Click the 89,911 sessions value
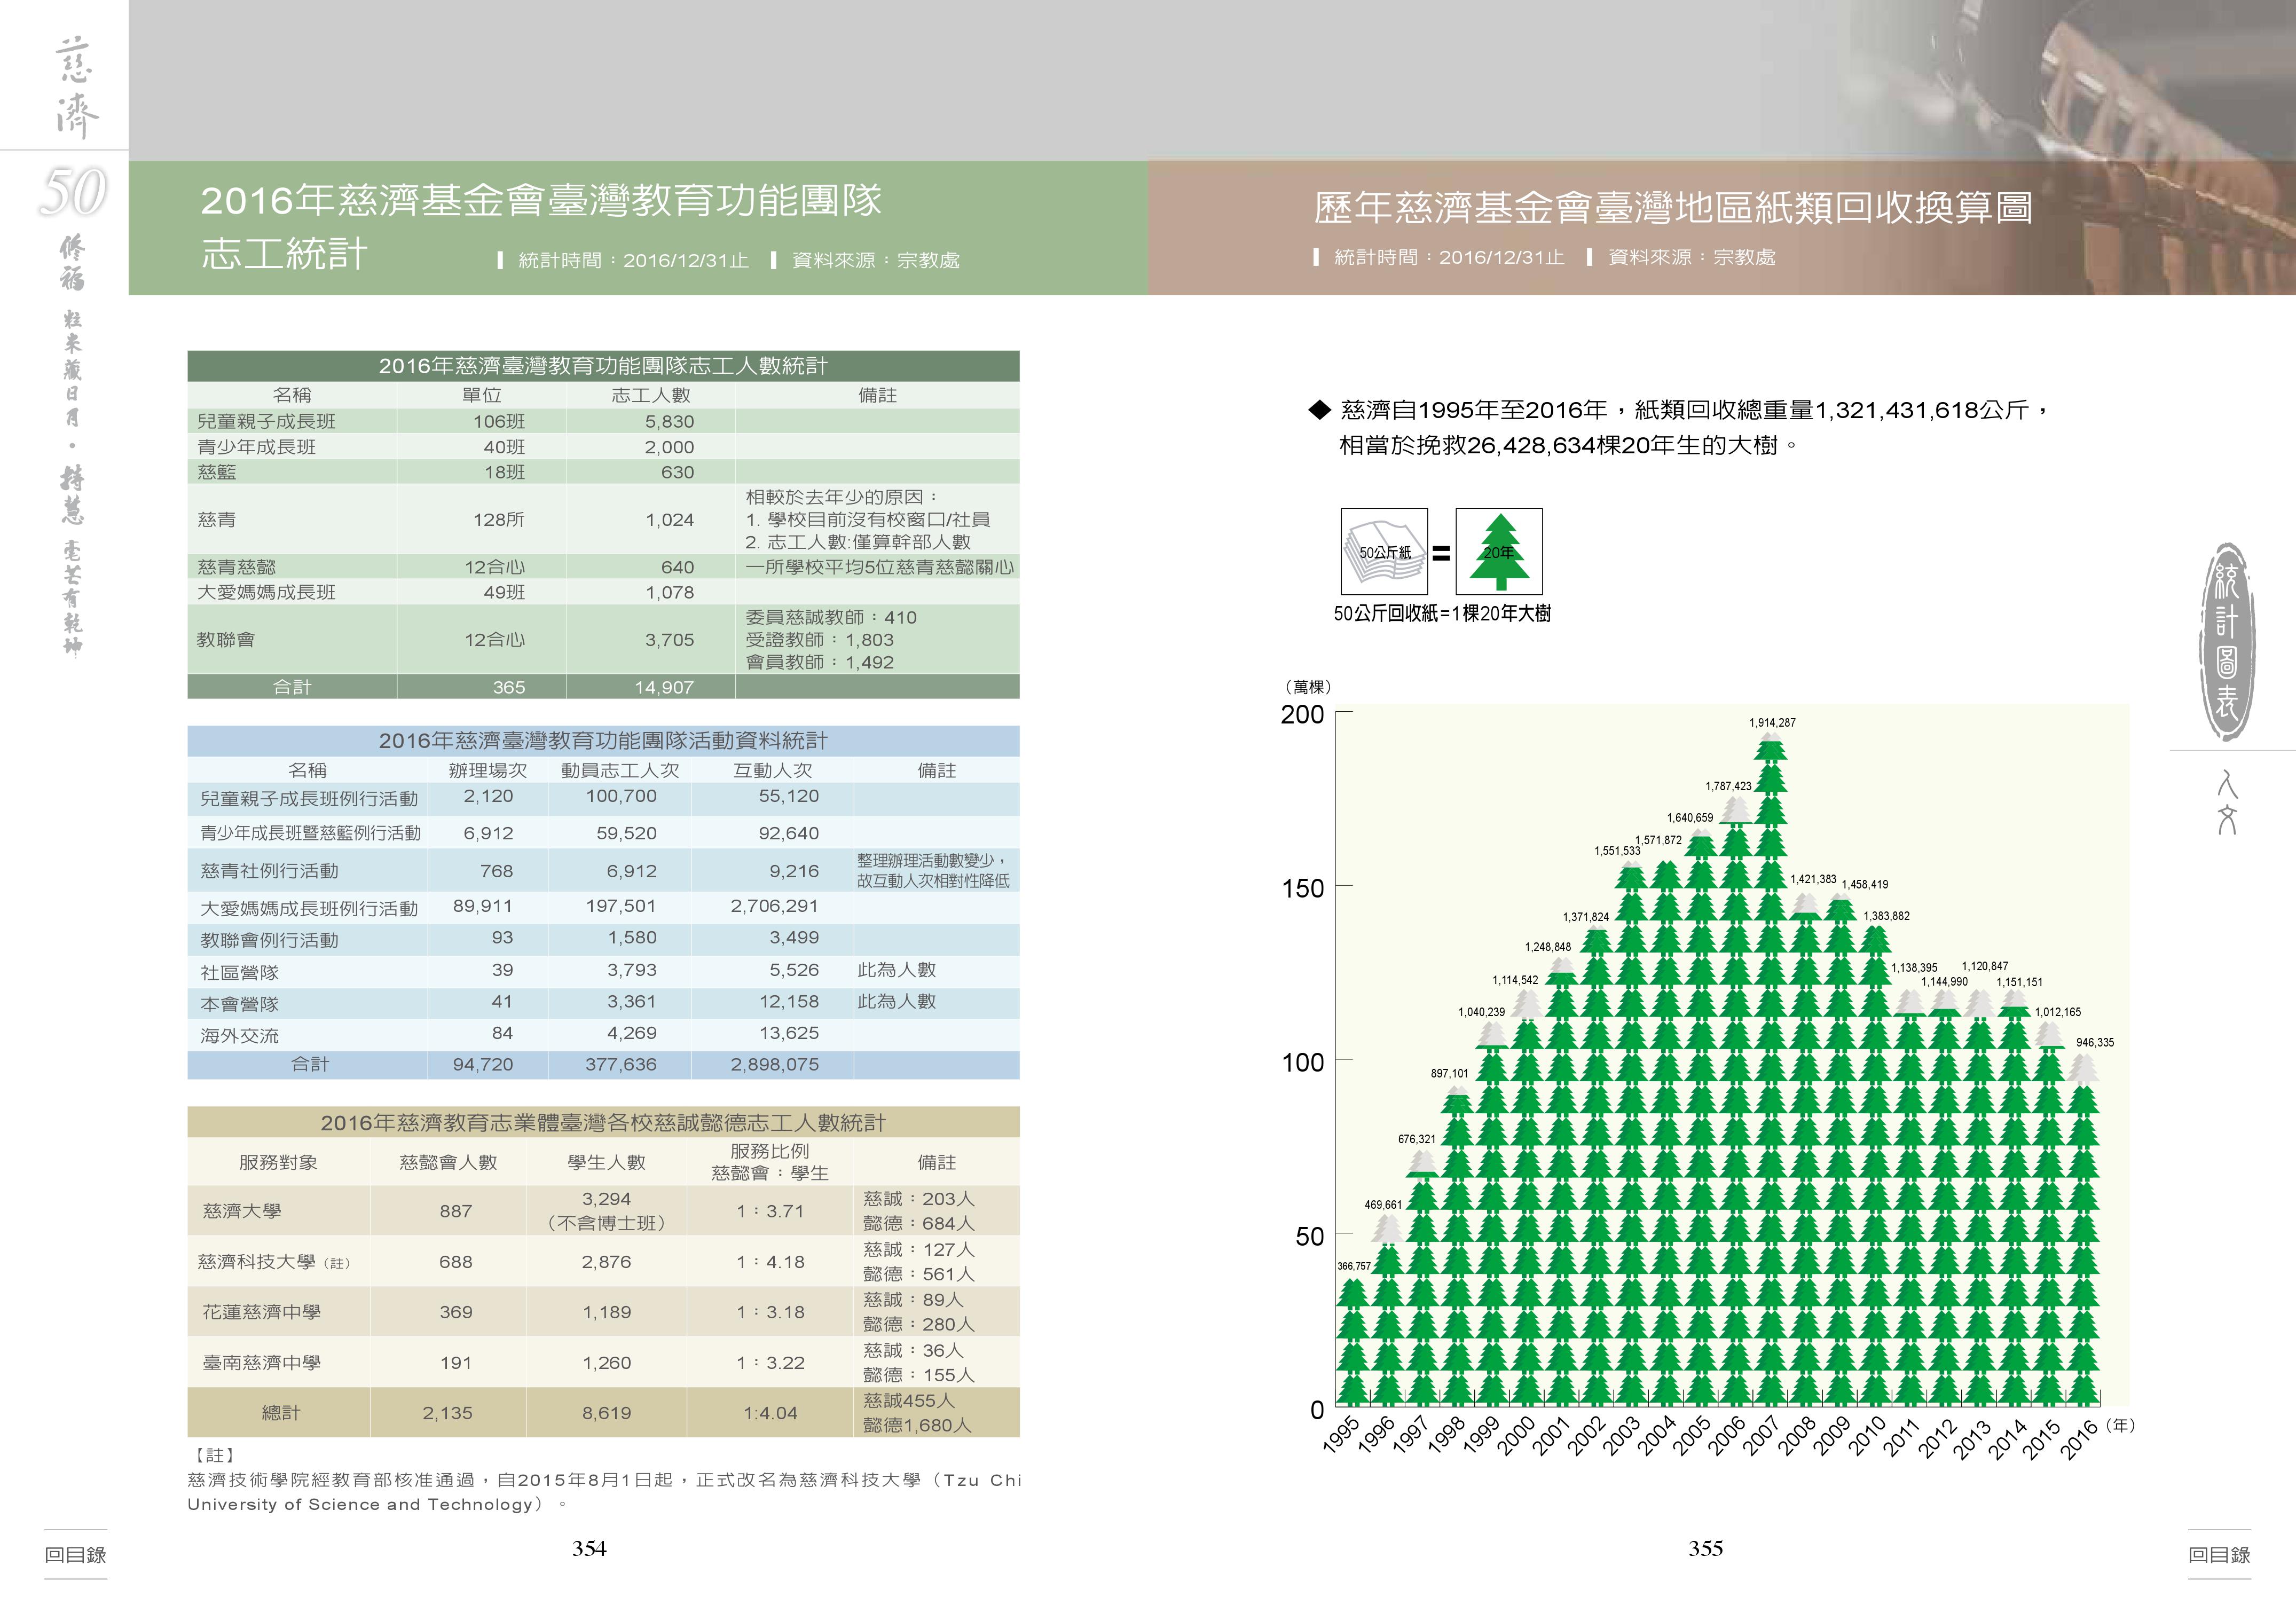The image size is (2296, 1621). (483, 906)
